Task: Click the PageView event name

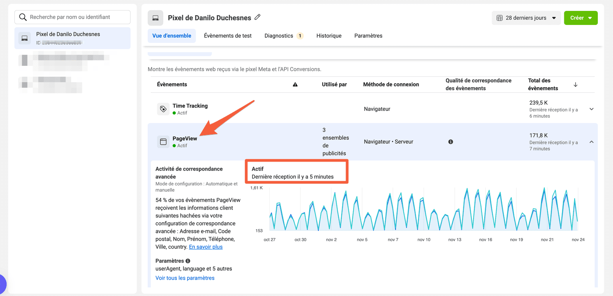Action: [x=185, y=139]
